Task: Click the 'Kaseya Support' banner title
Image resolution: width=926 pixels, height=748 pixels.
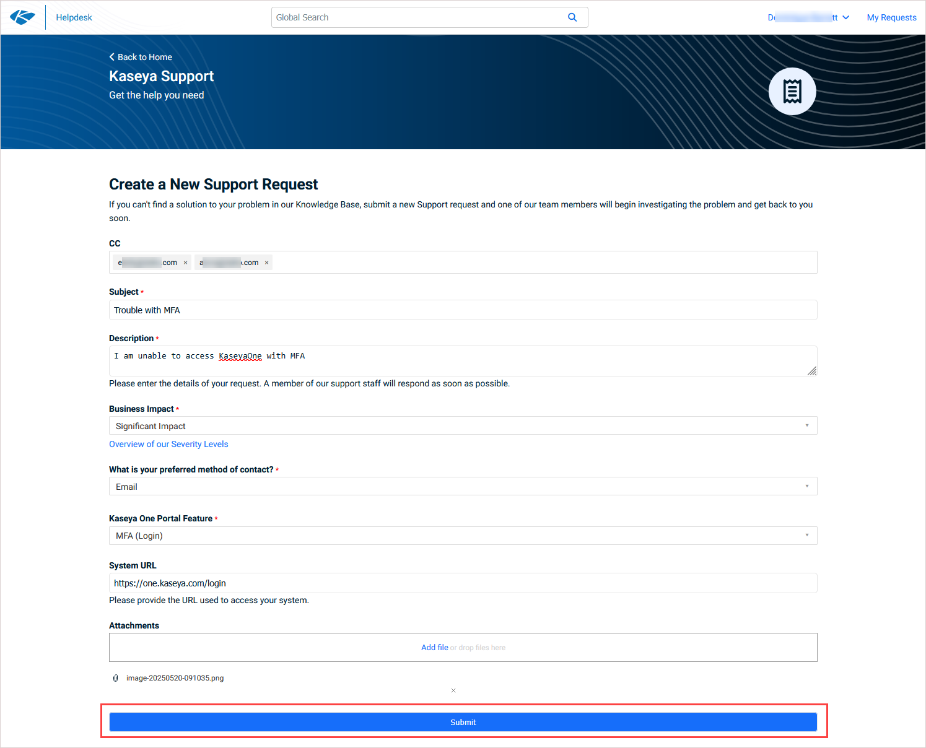Action: pyautogui.click(x=162, y=76)
